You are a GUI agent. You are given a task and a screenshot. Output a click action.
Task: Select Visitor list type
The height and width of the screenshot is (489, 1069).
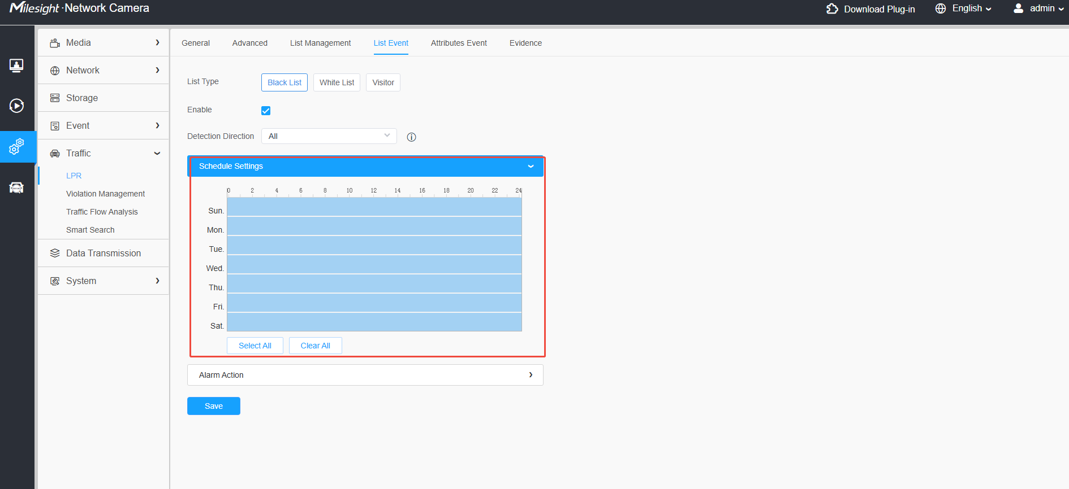383,82
